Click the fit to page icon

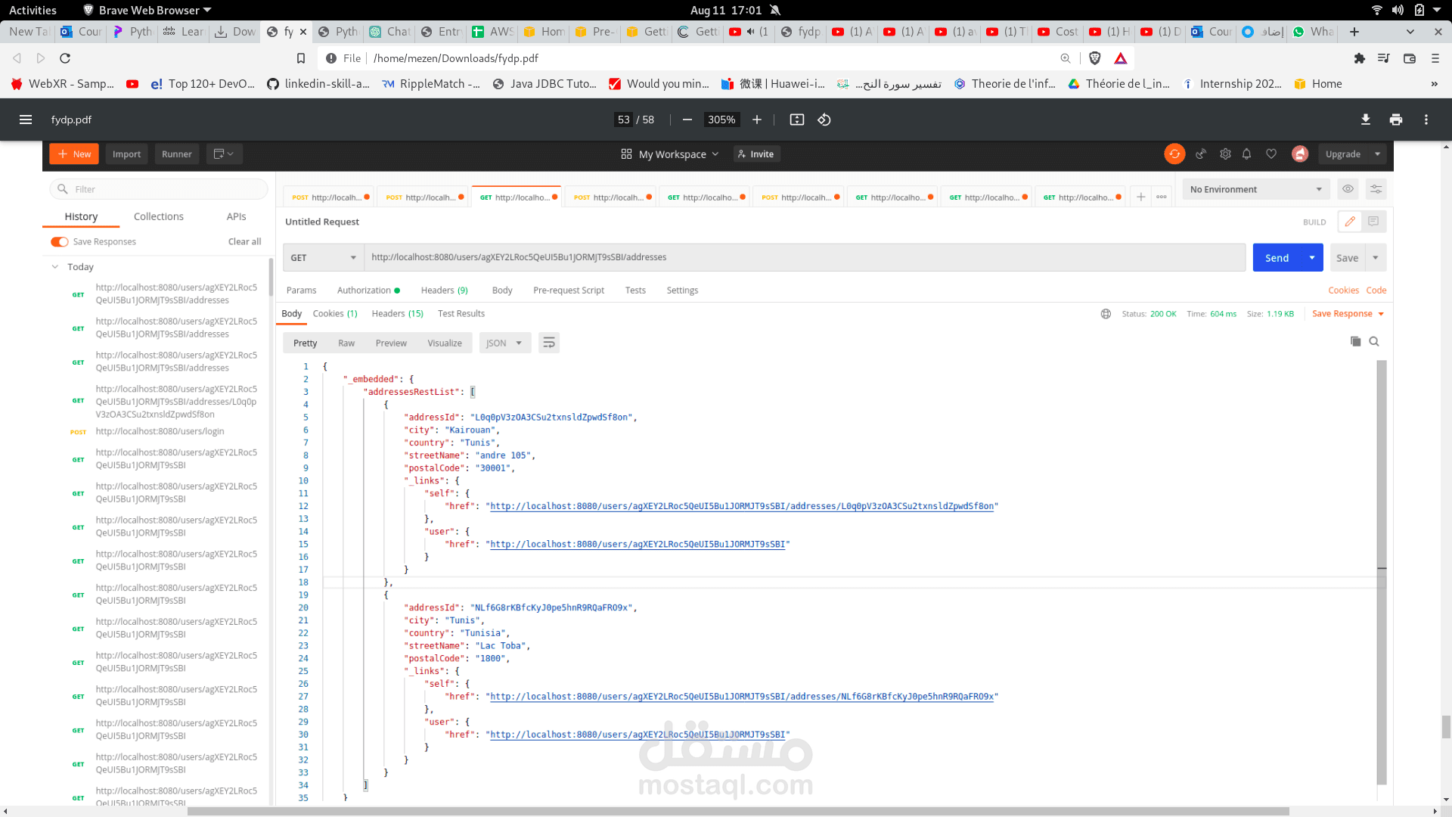796,120
